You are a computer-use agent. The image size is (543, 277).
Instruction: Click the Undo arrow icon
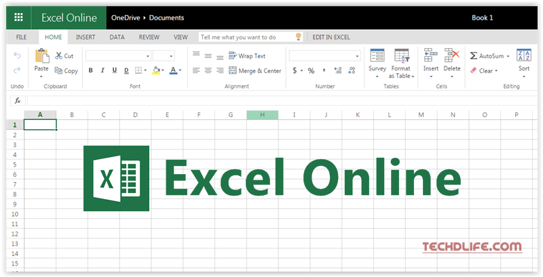pos(17,56)
